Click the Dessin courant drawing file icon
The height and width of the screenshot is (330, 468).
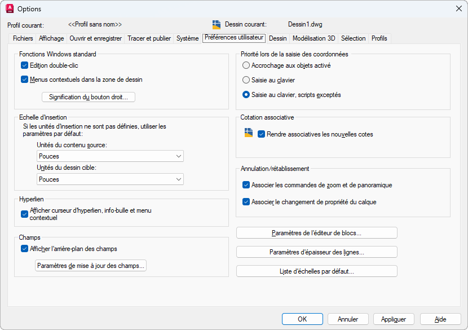[x=217, y=25]
